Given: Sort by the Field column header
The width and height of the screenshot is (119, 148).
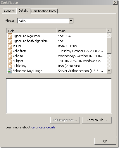Looking at the screenshot, I should pyautogui.click(x=31, y=31).
